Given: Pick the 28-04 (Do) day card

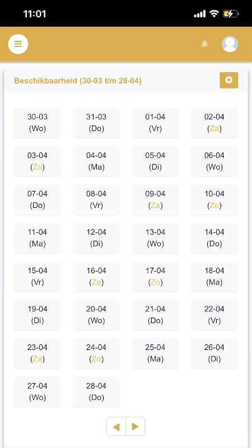Looking at the screenshot, I should [x=96, y=391].
